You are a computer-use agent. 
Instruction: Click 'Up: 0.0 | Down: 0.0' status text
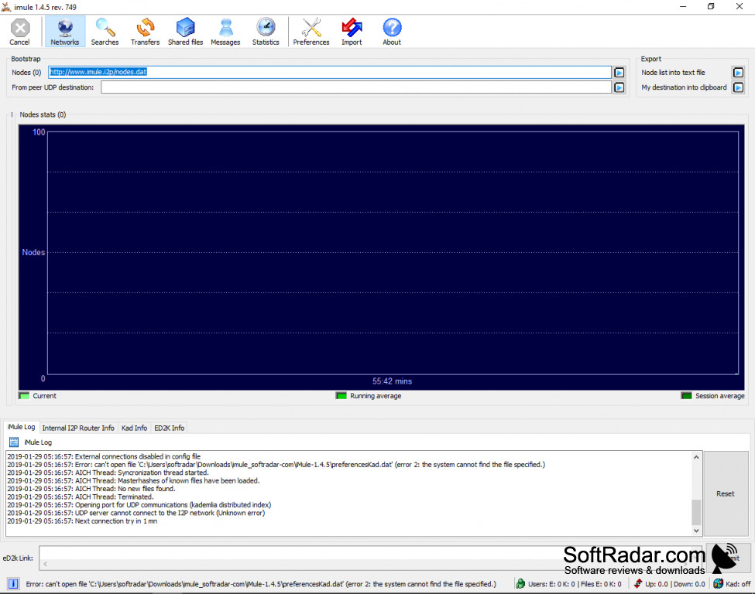pos(675,584)
